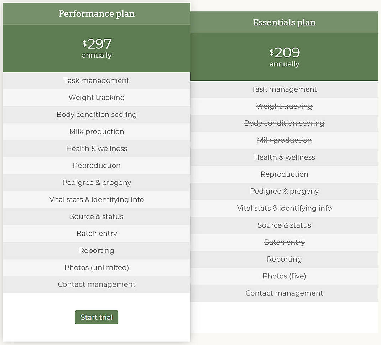The image size is (381, 345).
Task: Select Weight tracking in Performance plan
Action: click(x=96, y=98)
